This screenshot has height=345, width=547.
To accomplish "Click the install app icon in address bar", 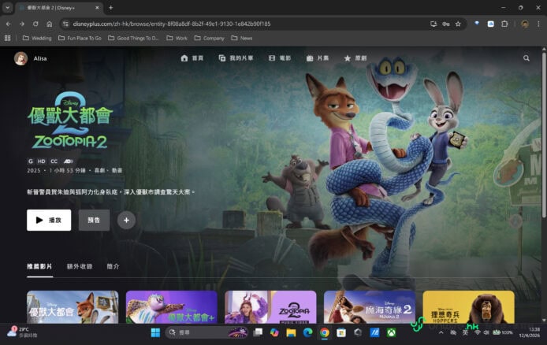I will click(434, 24).
